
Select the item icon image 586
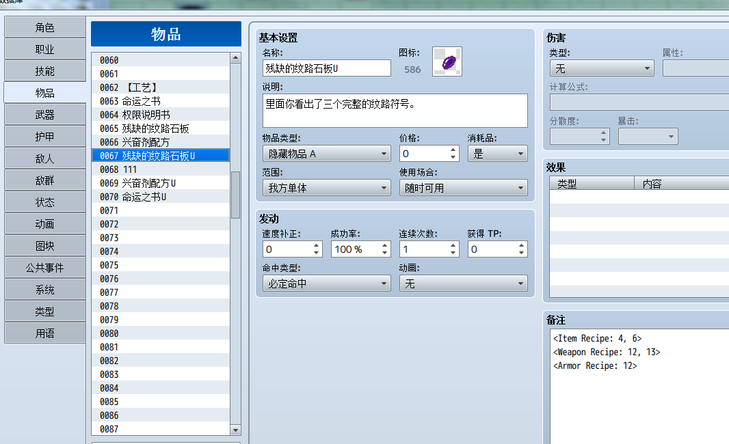[x=447, y=61]
